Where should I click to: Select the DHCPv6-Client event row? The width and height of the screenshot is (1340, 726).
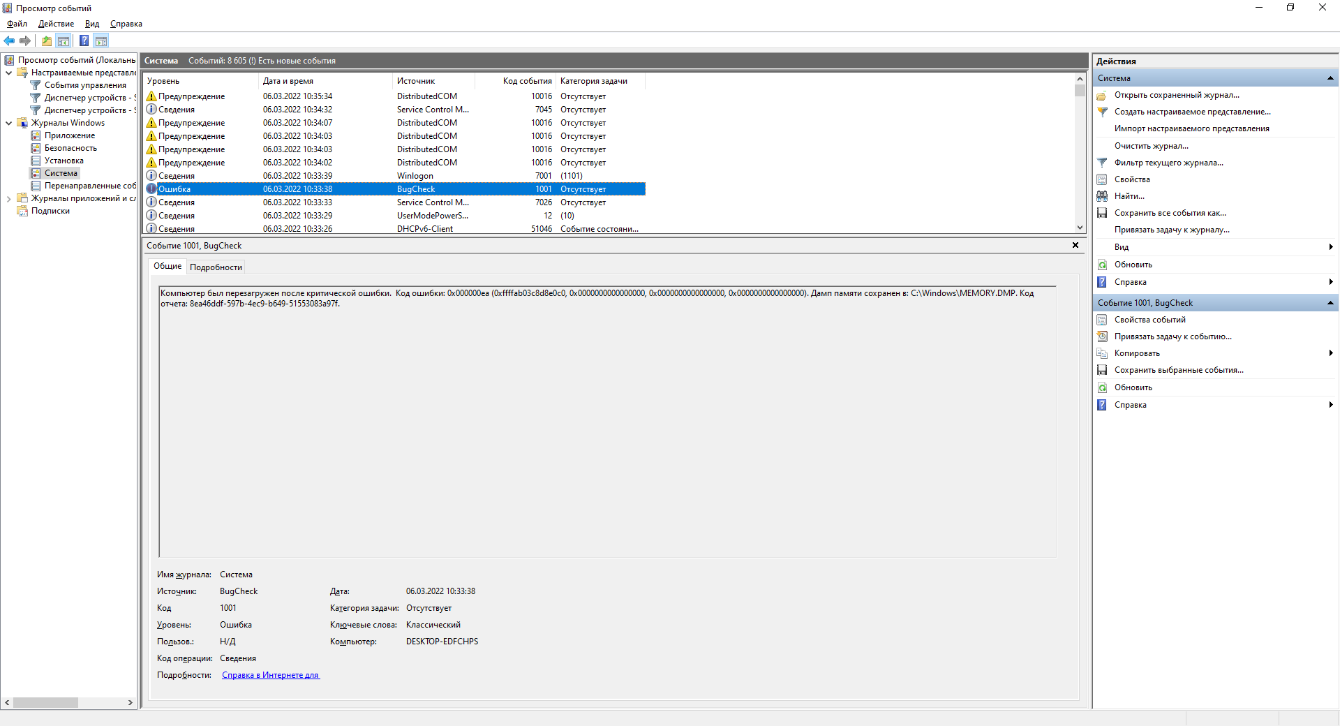[394, 228]
